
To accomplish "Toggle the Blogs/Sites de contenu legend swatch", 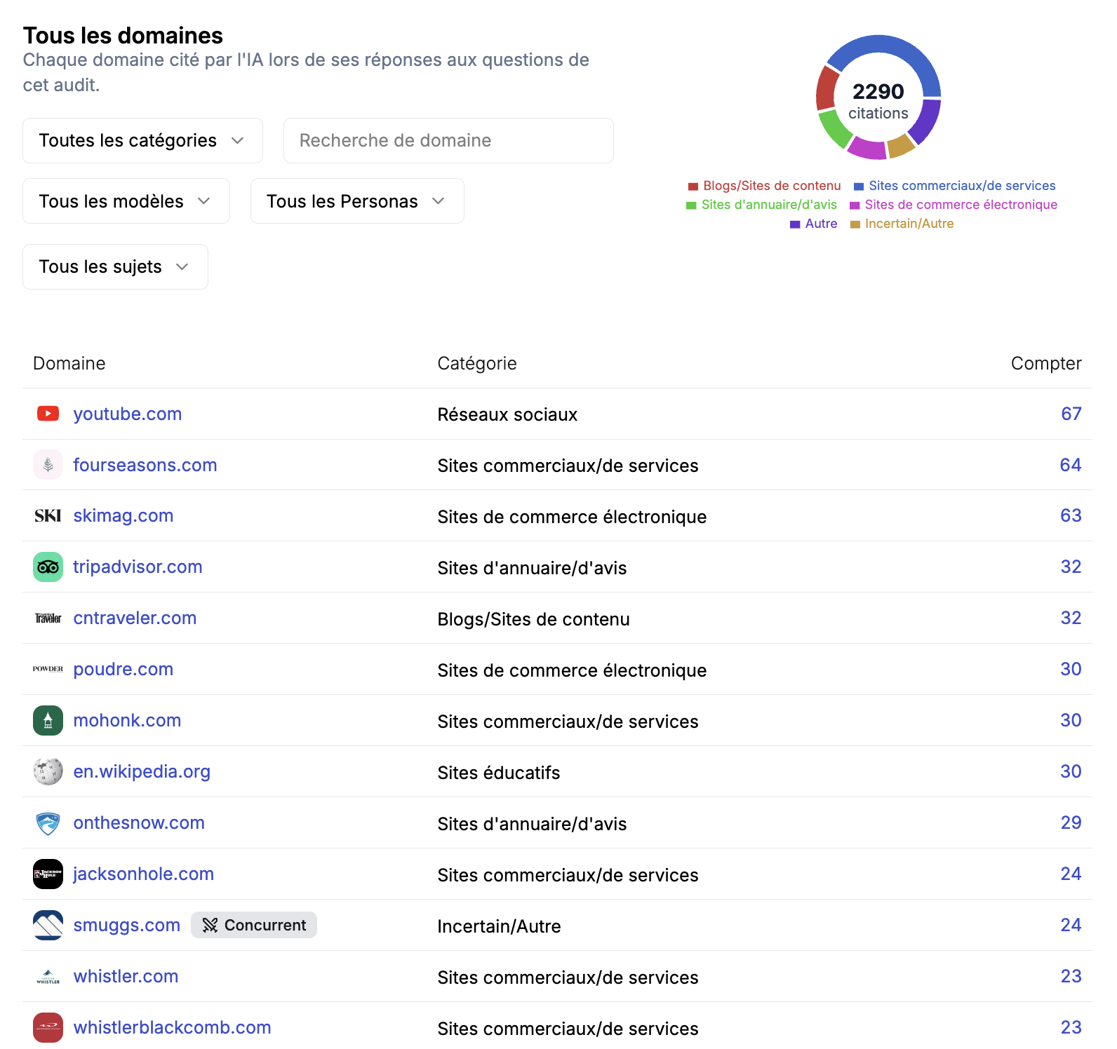I will (693, 187).
